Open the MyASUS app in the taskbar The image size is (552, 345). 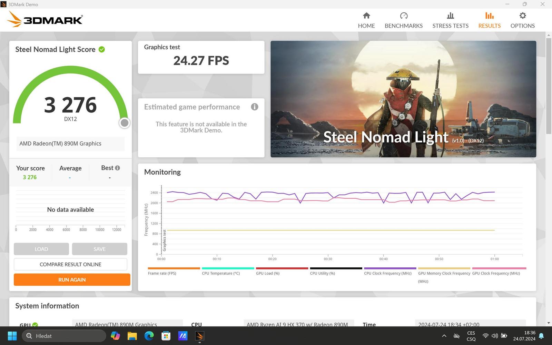[183, 336]
